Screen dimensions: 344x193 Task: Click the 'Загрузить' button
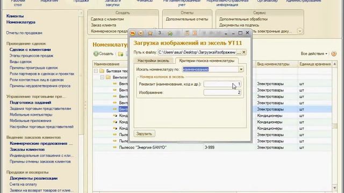click(145, 133)
